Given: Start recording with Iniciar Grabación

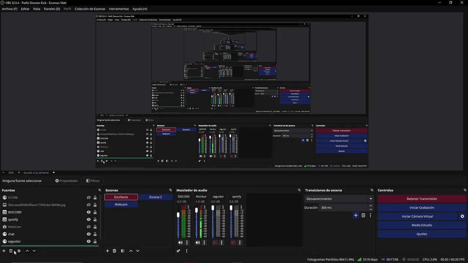Looking at the screenshot, I should pos(422,207).
